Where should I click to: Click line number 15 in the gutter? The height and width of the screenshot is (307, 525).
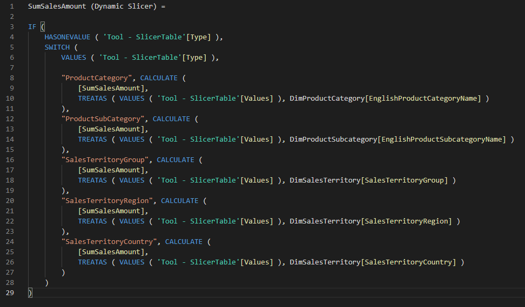[10, 150]
